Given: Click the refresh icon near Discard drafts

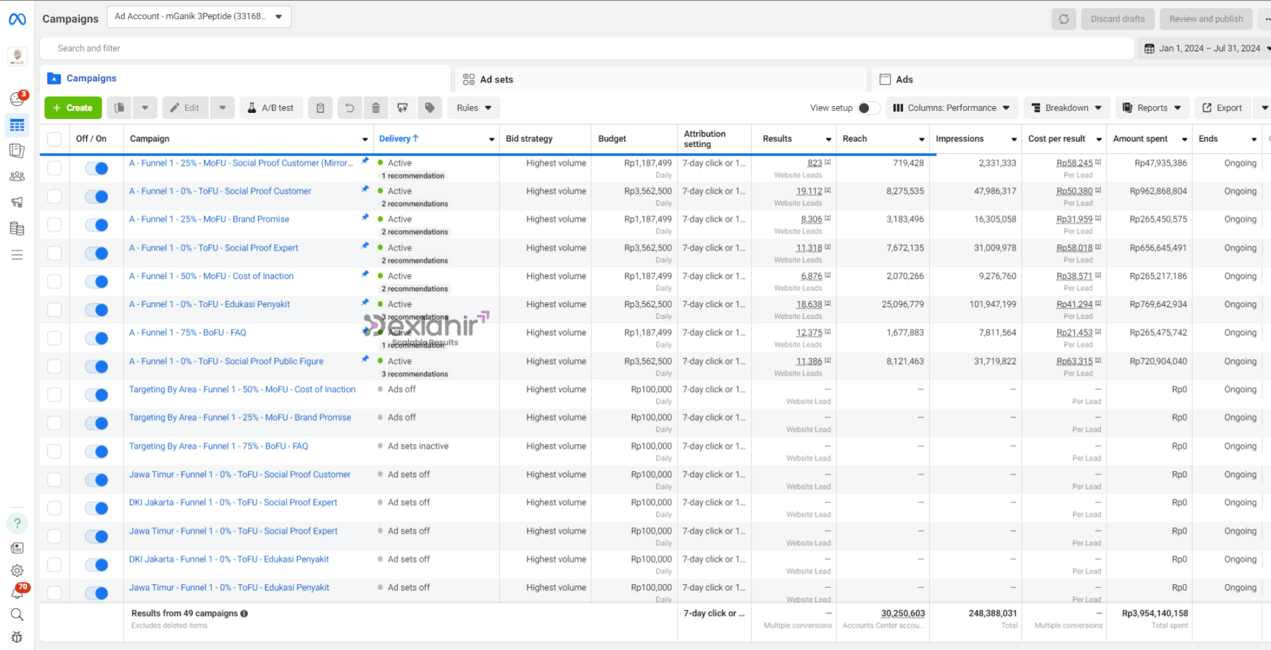Looking at the screenshot, I should 1063,19.
